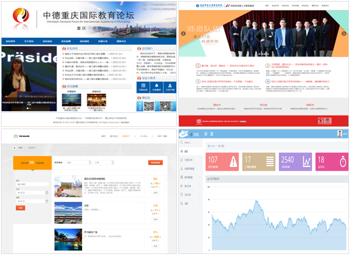Click the calendar schedule tile in the forum assistant panel
Viewport: 350px width, 255px height.
tap(144, 87)
